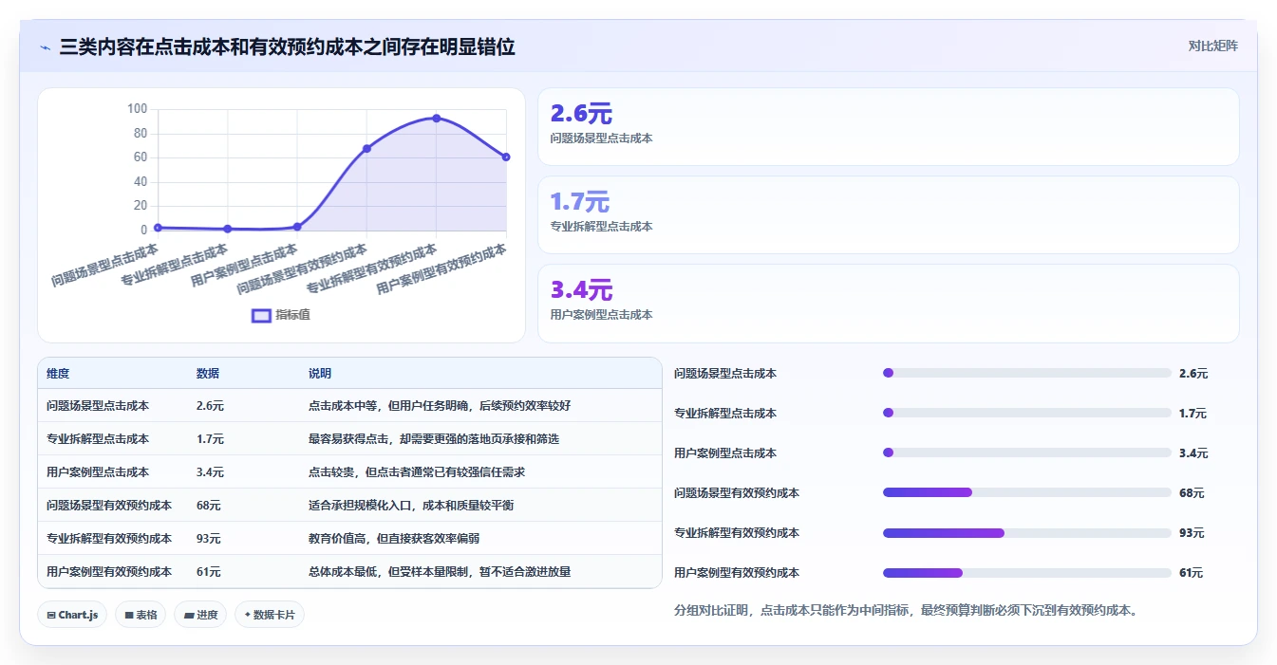
Task: Click the 68元 value beside the progress bar
Action: click(1192, 493)
